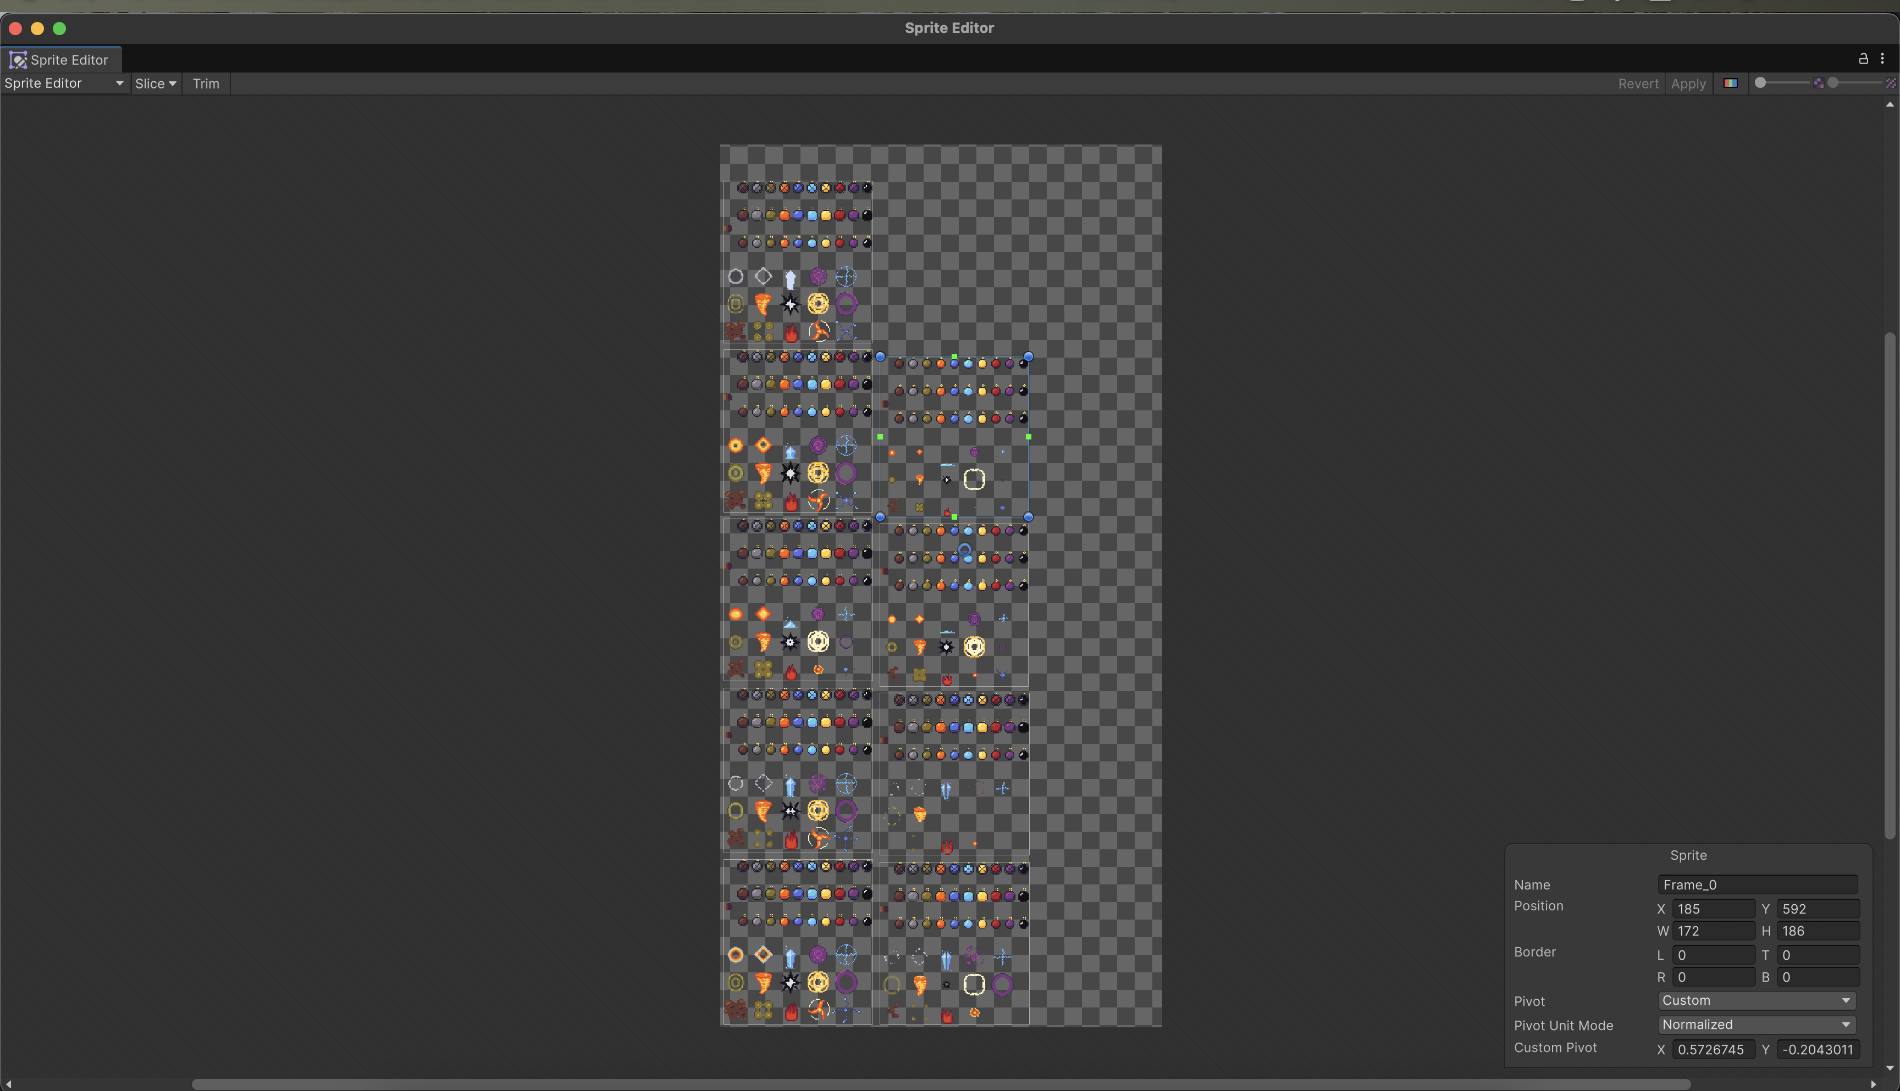Click the top-left blue corner handle of selected sprite
Viewport: 1900px width, 1091px height.
click(x=880, y=357)
